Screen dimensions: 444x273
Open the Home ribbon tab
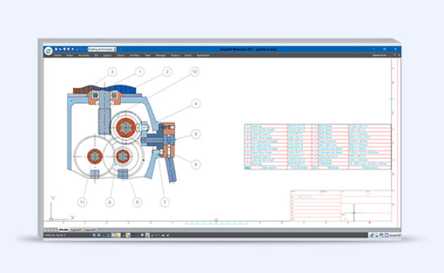click(58, 55)
